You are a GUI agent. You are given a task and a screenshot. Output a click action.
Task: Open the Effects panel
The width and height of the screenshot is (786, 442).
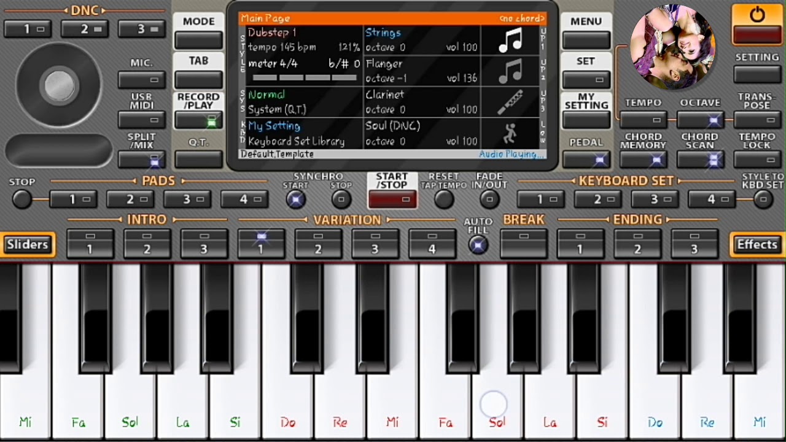click(x=757, y=244)
